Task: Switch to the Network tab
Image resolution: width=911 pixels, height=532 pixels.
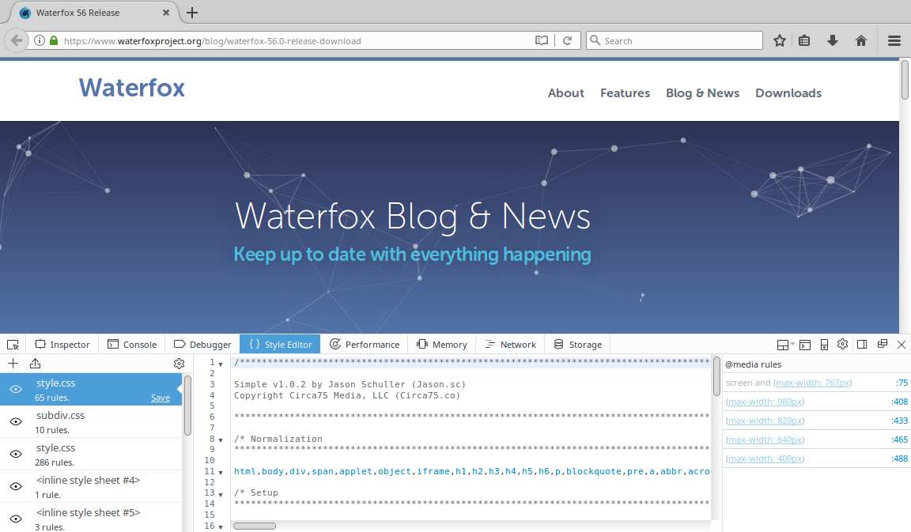Action: pos(510,344)
